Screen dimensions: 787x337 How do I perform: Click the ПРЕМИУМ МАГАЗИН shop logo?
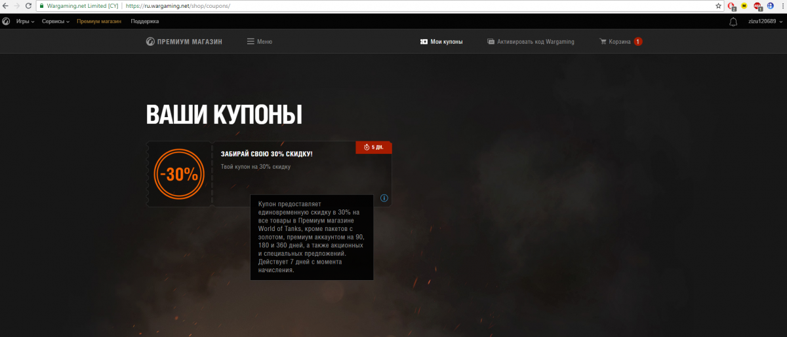(x=184, y=41)
